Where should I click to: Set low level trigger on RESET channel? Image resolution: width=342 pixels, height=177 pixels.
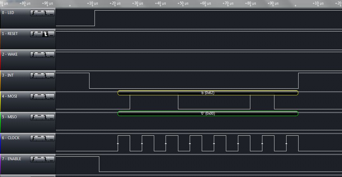click(x=51, y=34)
